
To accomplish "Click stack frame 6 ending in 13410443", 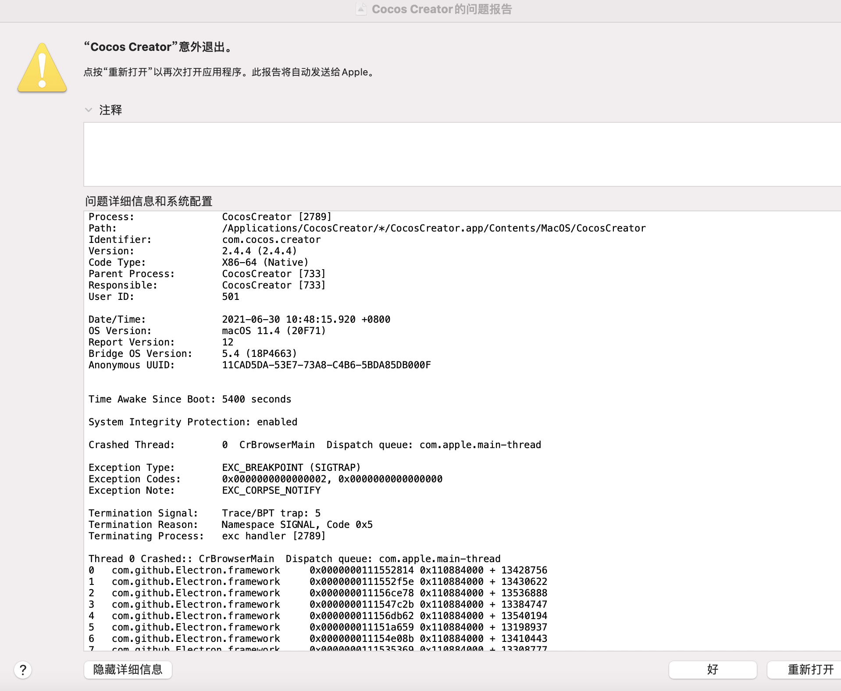I will point(318,638).
